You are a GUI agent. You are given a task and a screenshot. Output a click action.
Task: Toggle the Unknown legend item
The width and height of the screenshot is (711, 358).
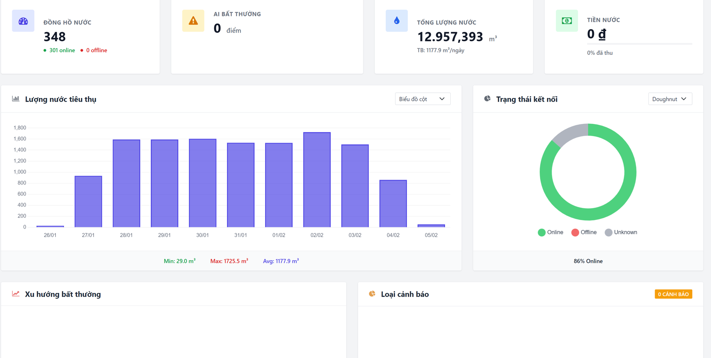[621, 232]
